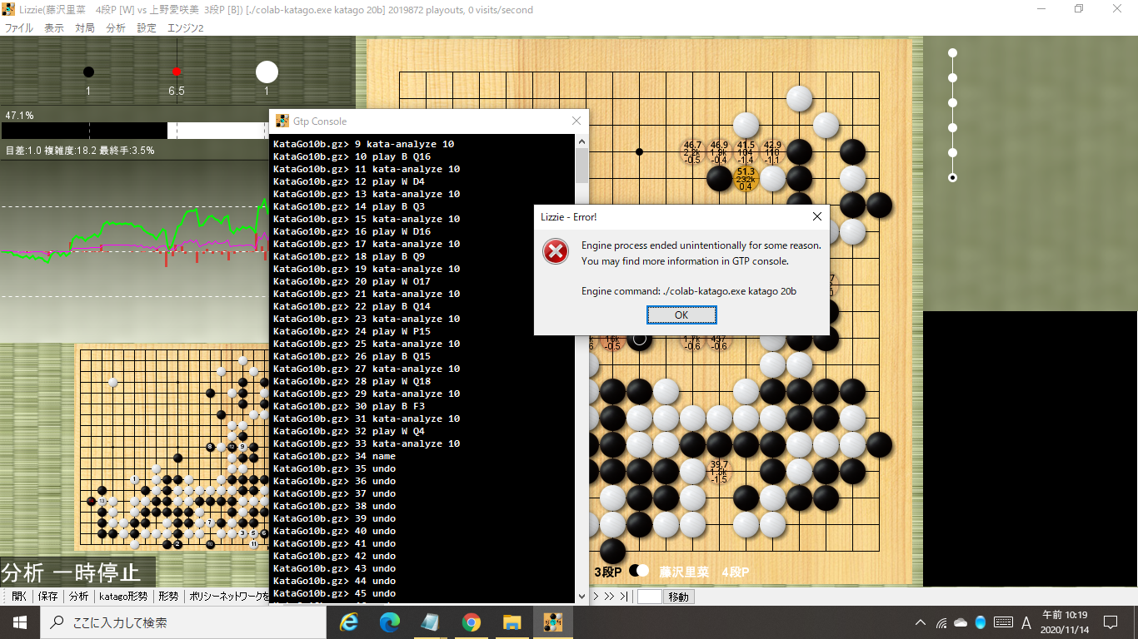
Task: Click the 形勢 toolbar button
Action: click(x=168, y=597)
